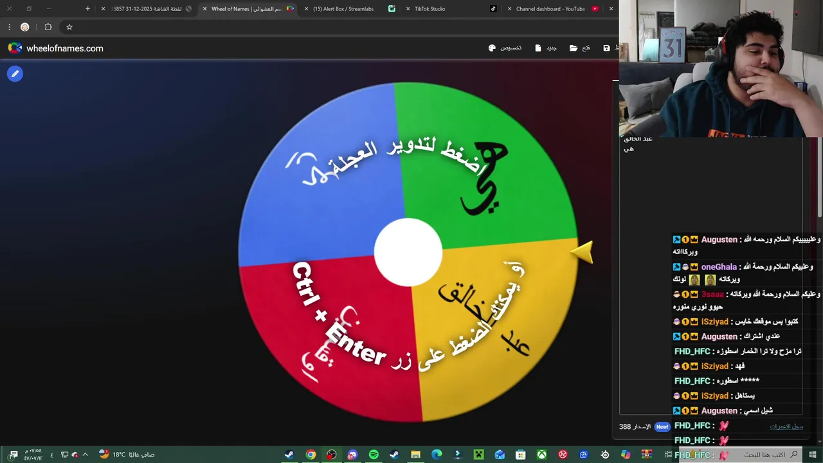
Task: Click the جديد new wheel button
Action: pos(546,48)
